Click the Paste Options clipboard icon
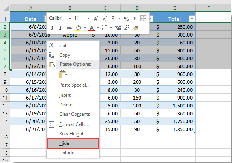This screenshot has height=163, width=232. pos(52,65)
